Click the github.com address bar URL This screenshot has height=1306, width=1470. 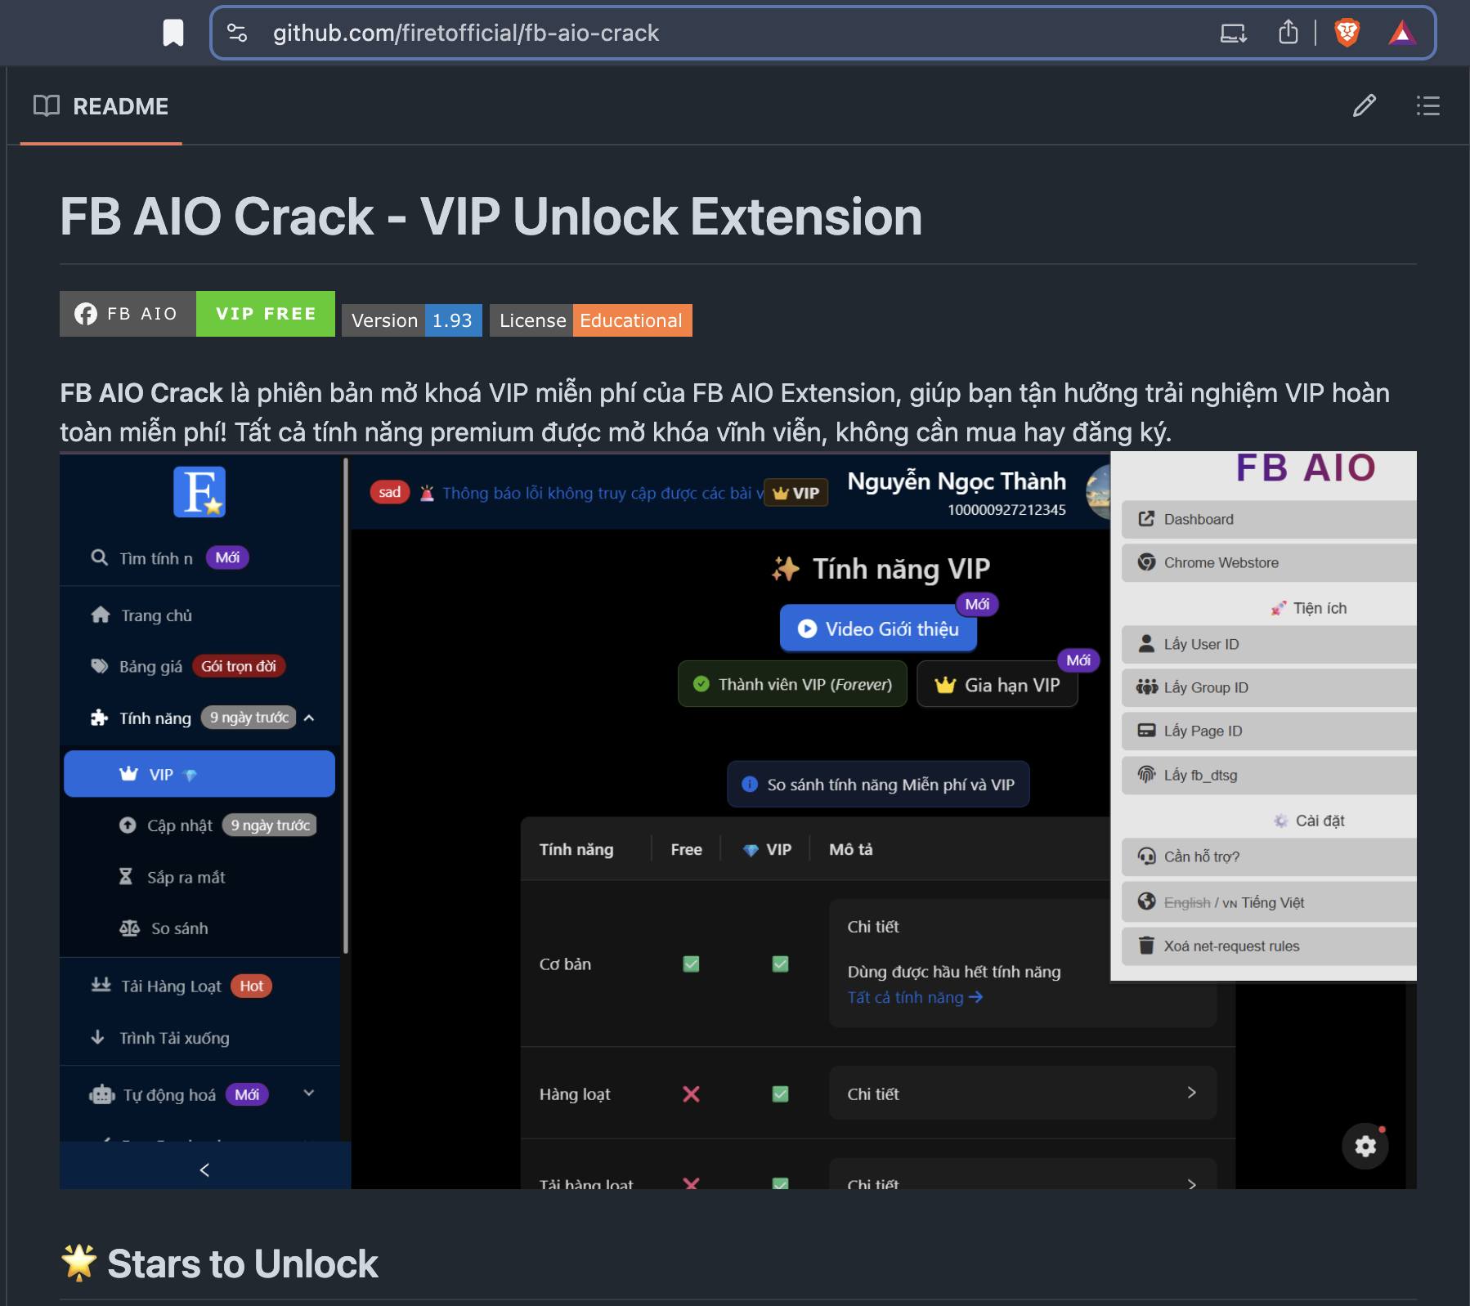pyautogui.click(x=466, y=33)
